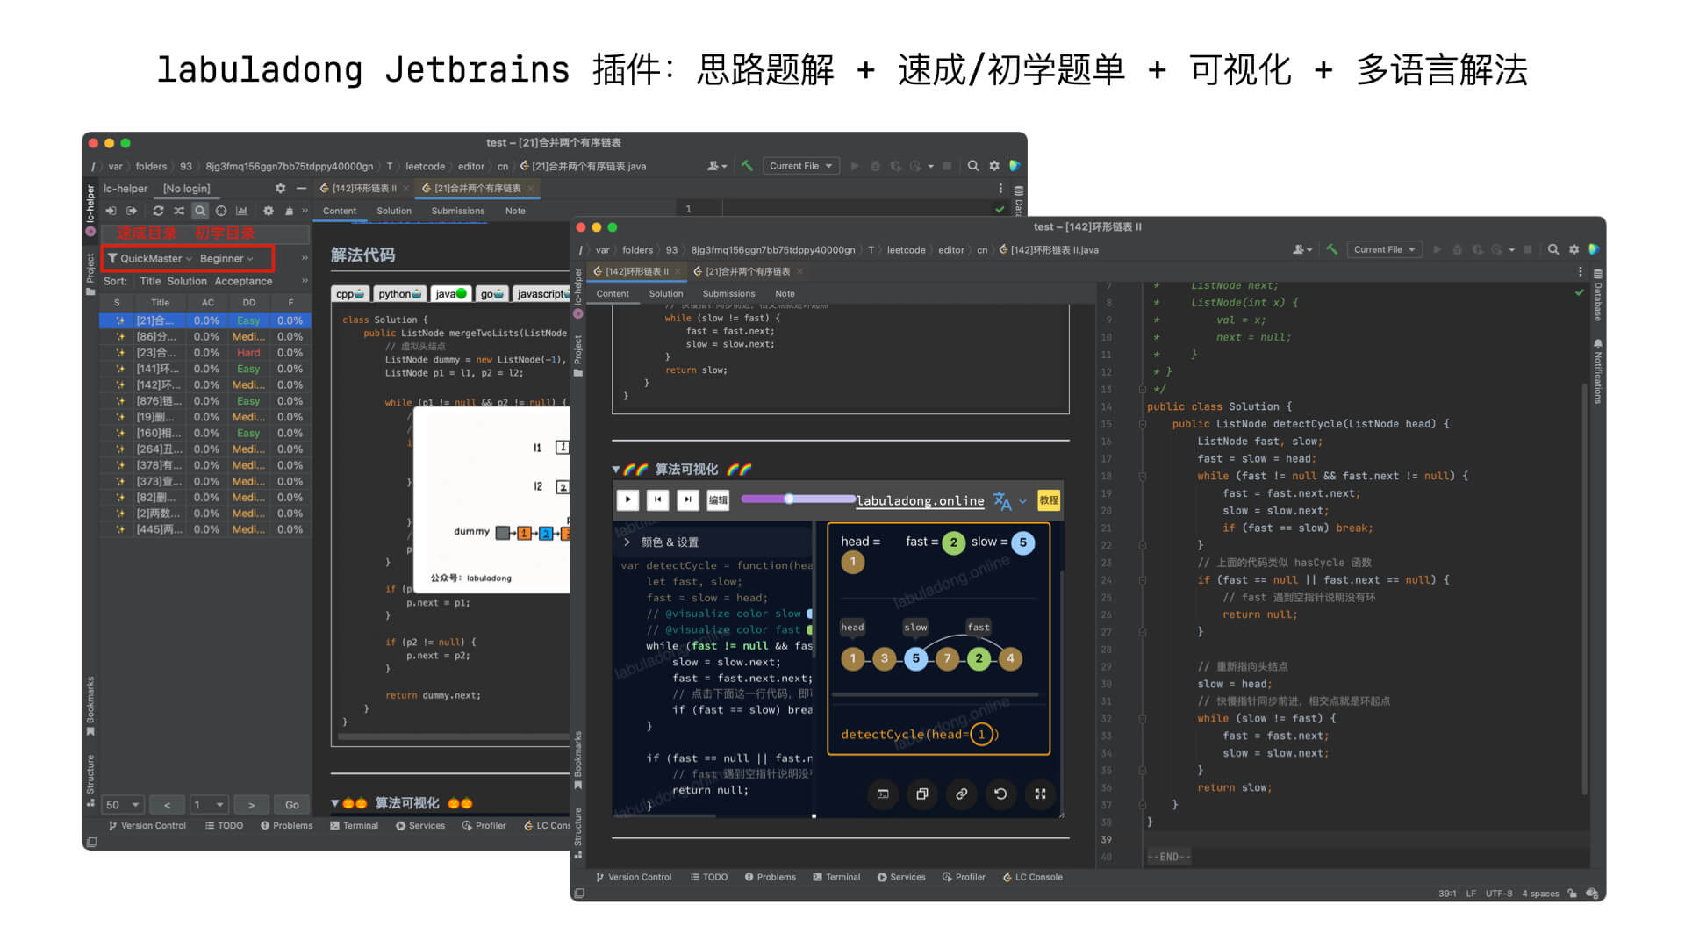Open the Current File run configuration in front window
1685x948 pixels.
(1384, 250)
